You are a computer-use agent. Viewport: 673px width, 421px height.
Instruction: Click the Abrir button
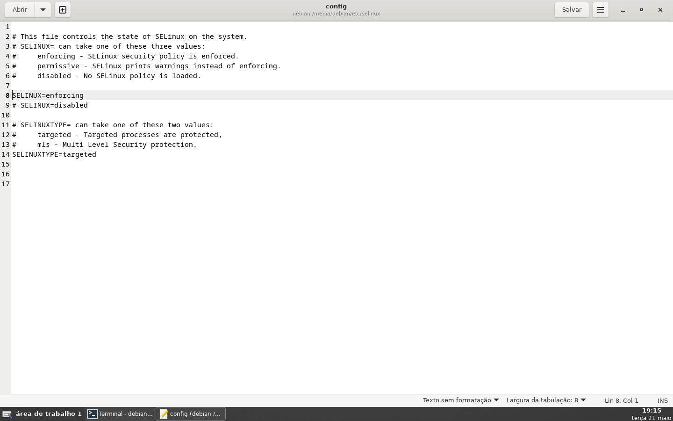[x=20, y=10]
